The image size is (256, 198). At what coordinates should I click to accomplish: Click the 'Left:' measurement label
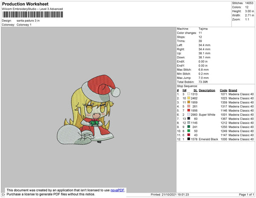[x=180, y=45]
